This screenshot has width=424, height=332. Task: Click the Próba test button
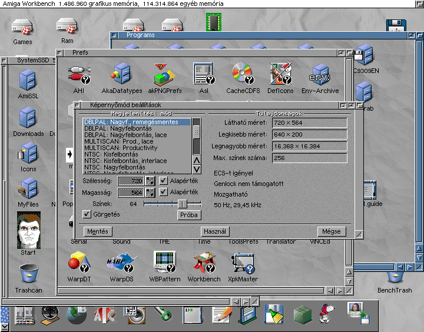pos(189,215)
